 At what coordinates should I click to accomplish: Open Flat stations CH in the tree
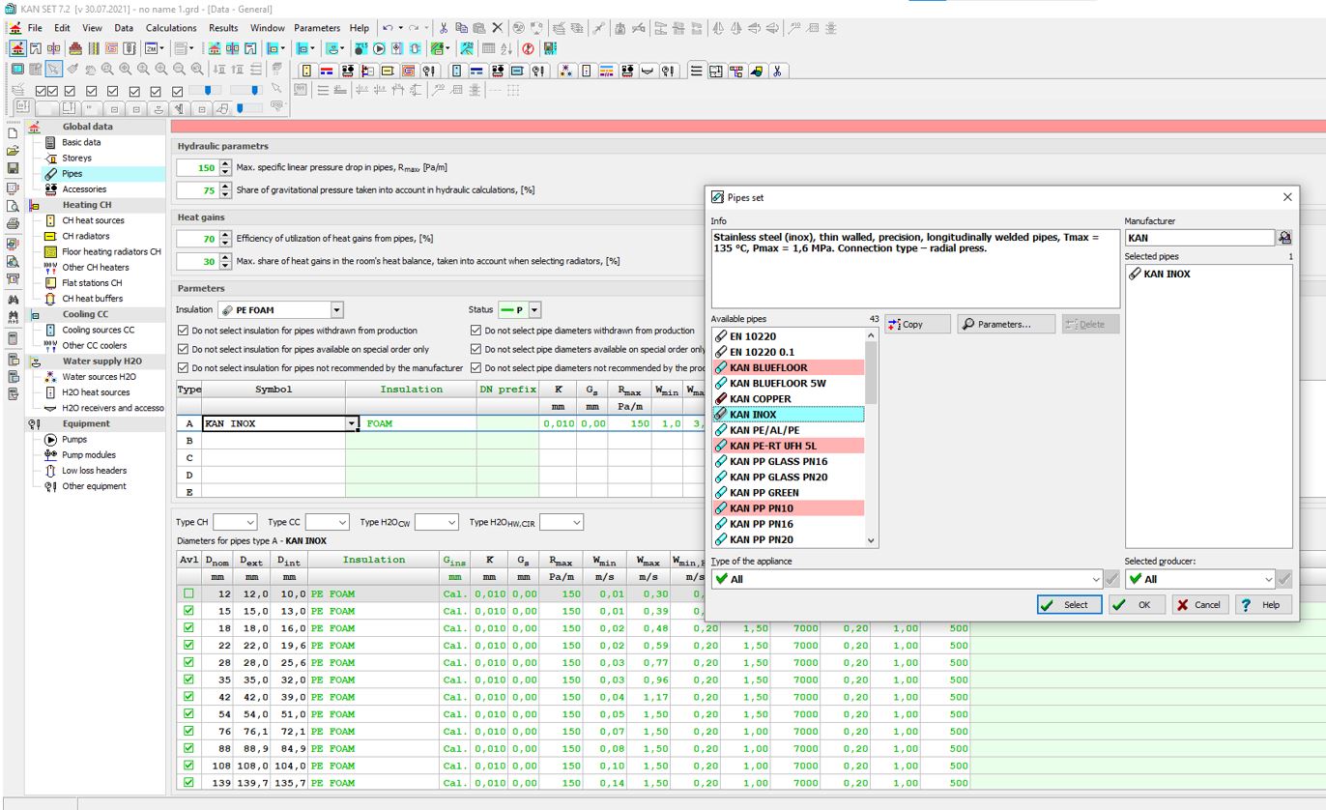tap(92, 283)
